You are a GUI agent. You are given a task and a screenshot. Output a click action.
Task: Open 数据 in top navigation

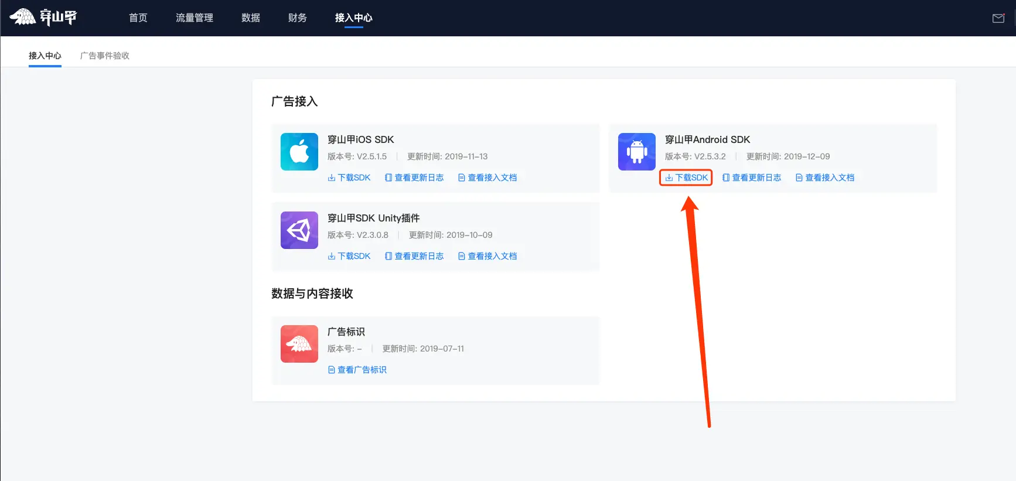(x=251, y=18)
